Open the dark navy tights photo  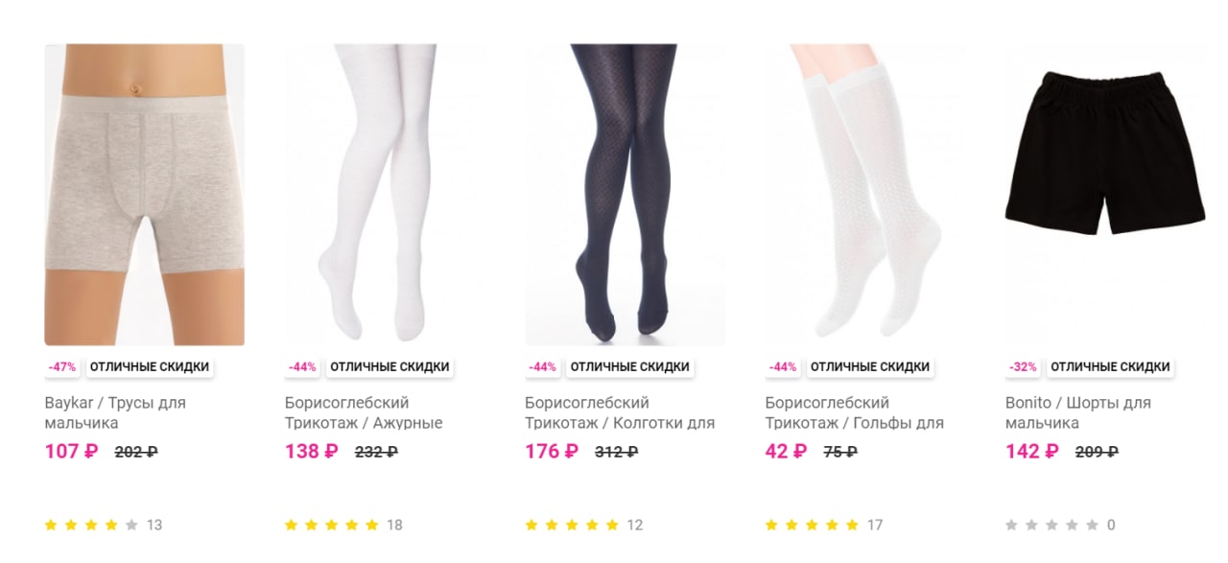(625, 195)
